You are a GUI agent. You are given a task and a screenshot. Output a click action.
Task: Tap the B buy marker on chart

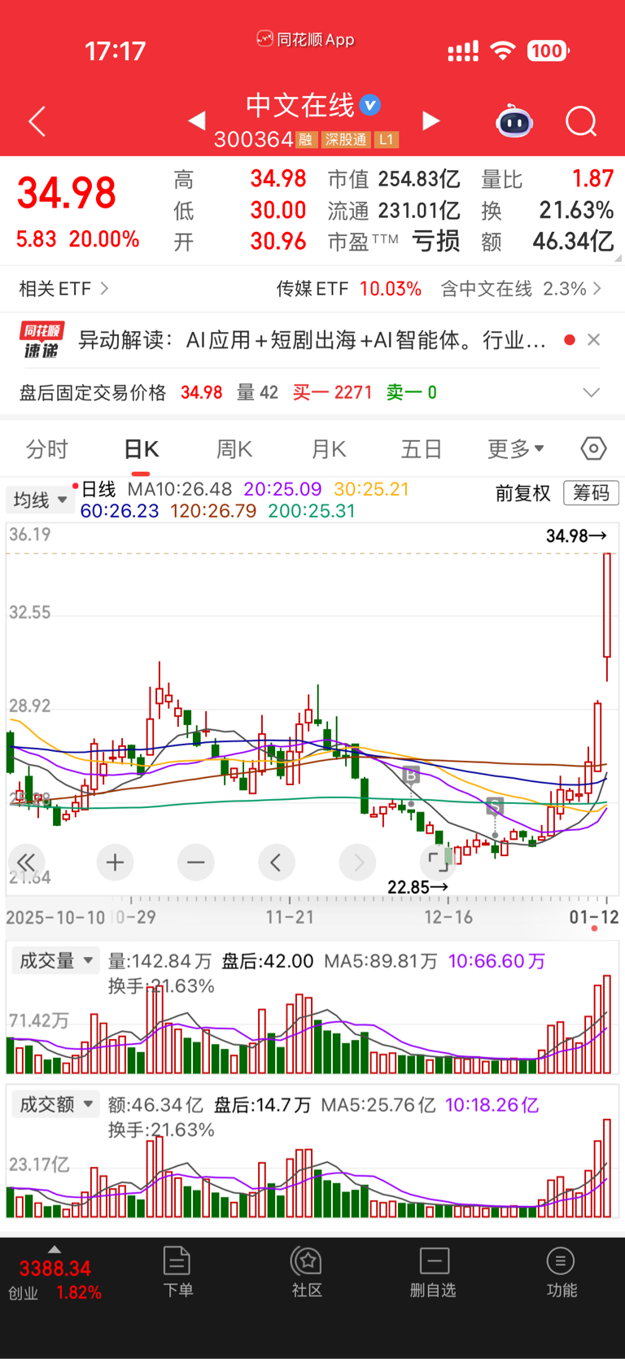pos(411,775)
